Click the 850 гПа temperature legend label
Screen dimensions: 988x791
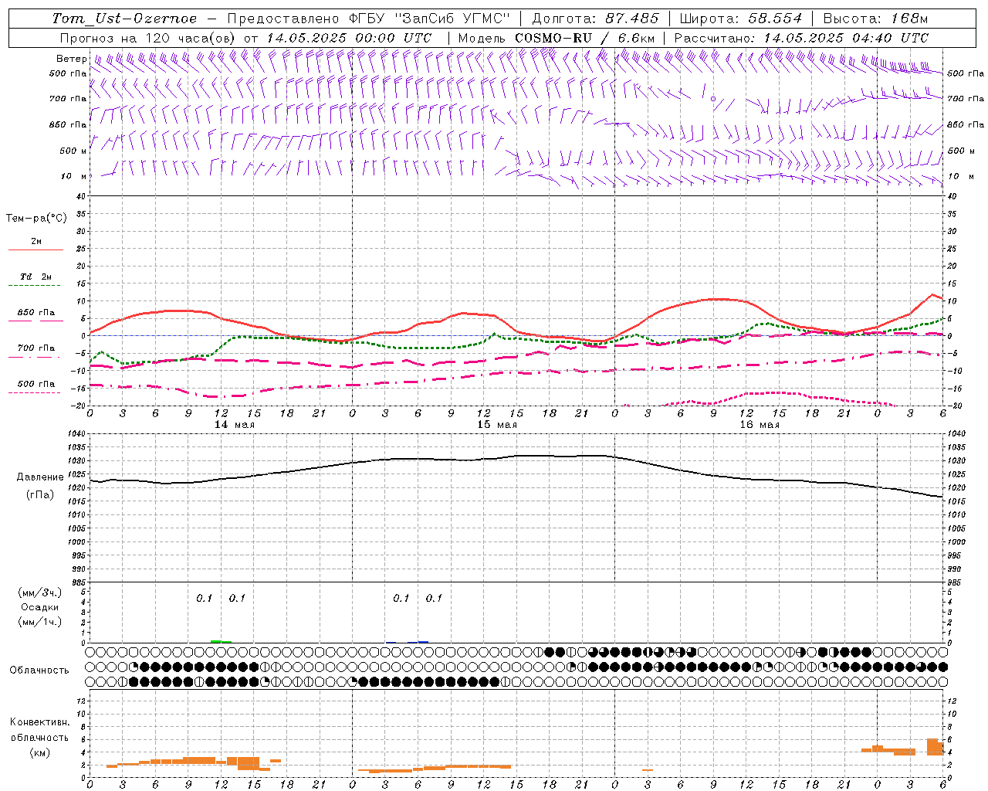[x=36, y=313]
